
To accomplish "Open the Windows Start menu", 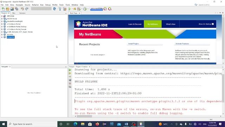I will pos(4,124).
